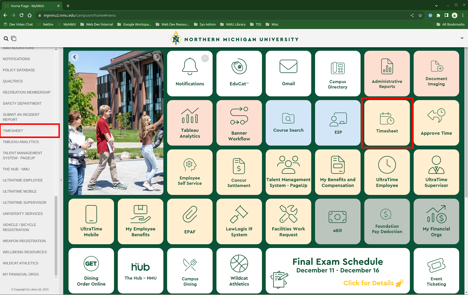Open the Facilities Work Request tile
468x295 pixels.
(x=288, y=221)
